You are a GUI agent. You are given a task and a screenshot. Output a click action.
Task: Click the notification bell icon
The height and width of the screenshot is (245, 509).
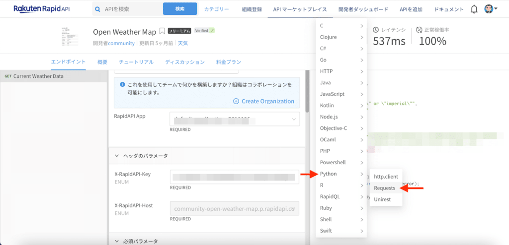474,9
